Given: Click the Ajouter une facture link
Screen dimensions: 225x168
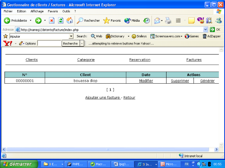Looking at the screenshot, I should tap(103, 97).
